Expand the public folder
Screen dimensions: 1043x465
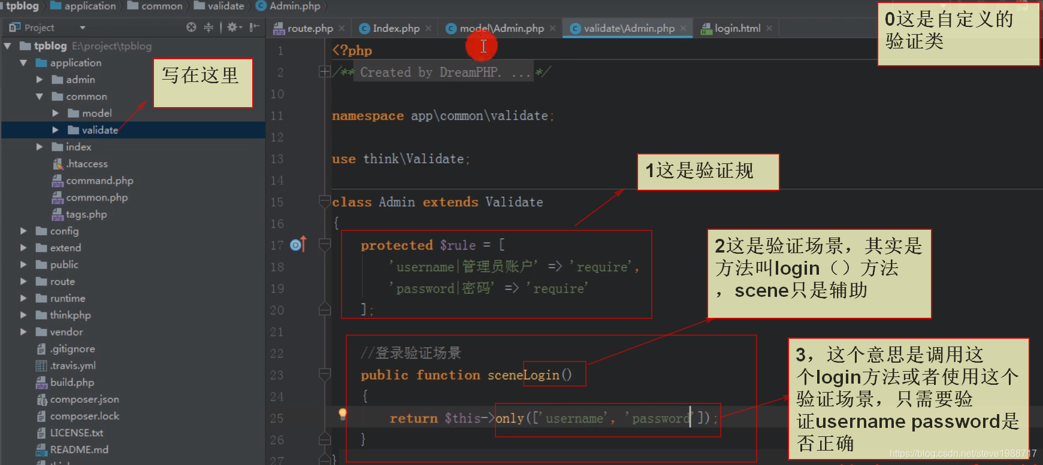tap(24, 265)
